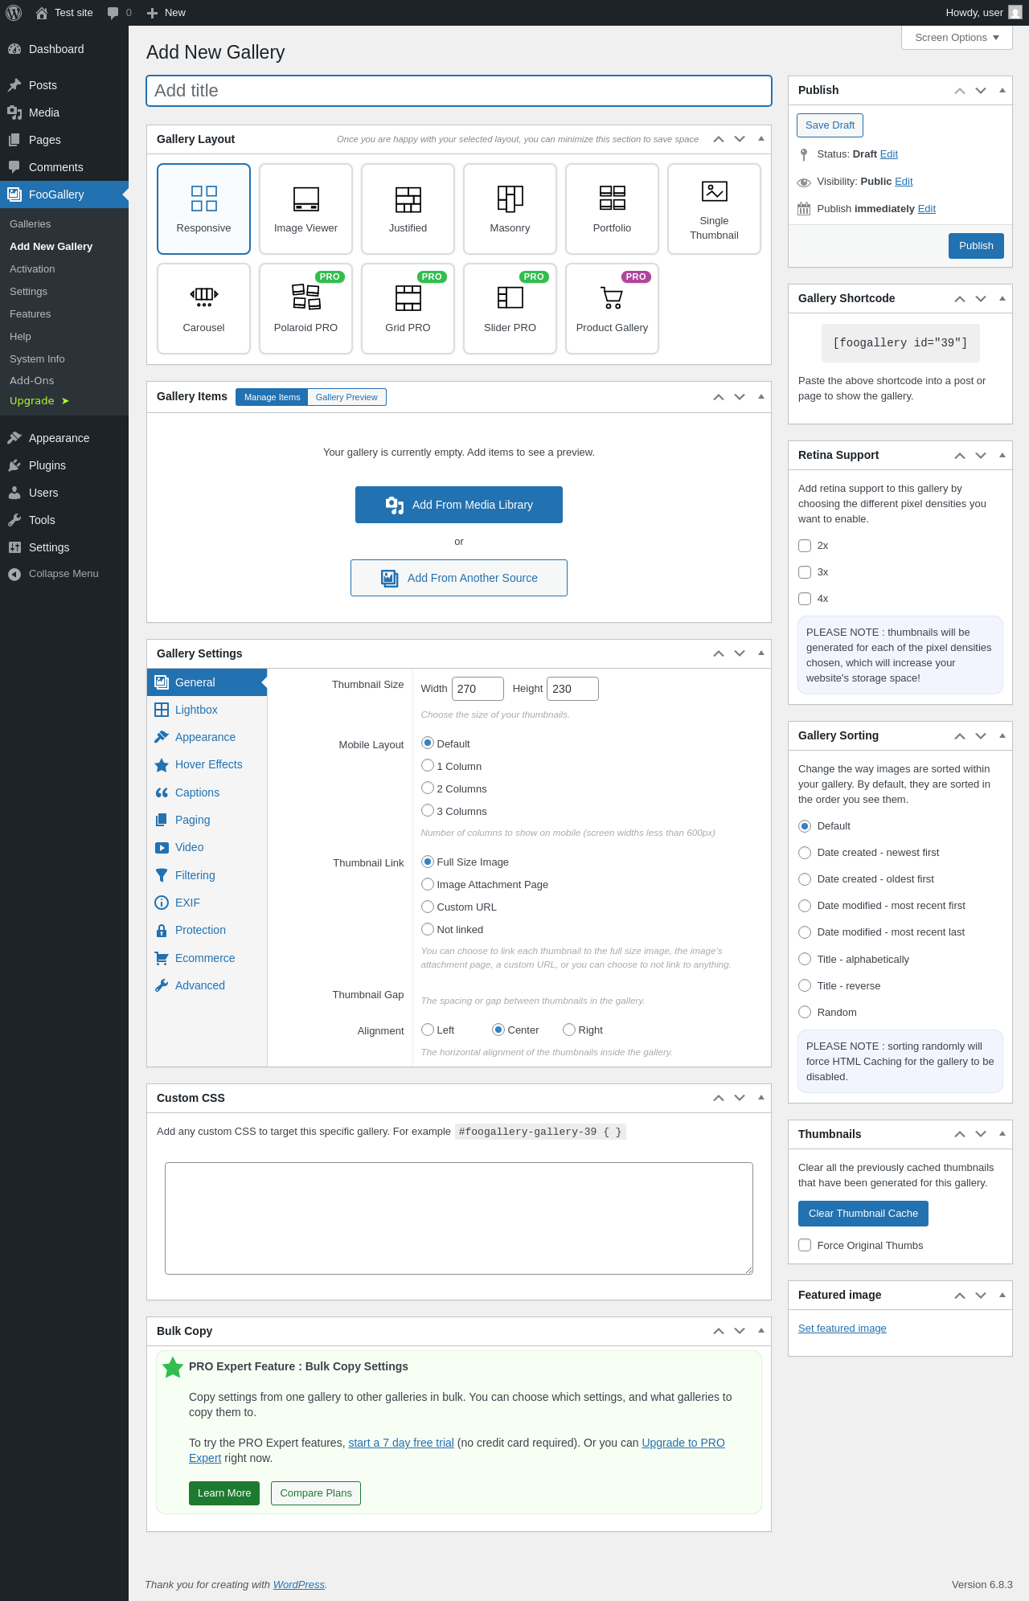The width and height of the screenshot is (1029, 1601).
Task: Collapse the Retina Support panel
Action: [x=1002, y=456]
